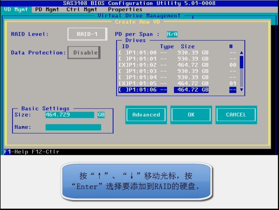The width and height of the screenshot is (279, 210).
Task: Click the 930.39 GB size of P1:01:00
Action: [193, 52]
